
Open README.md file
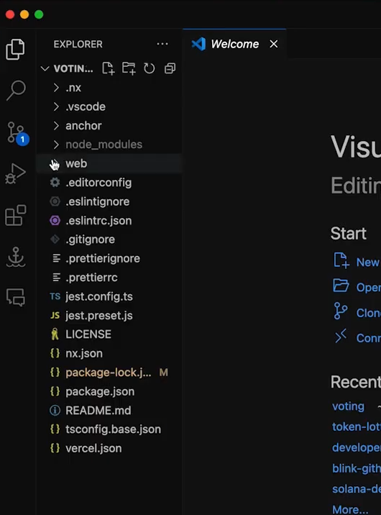point(109,411)
